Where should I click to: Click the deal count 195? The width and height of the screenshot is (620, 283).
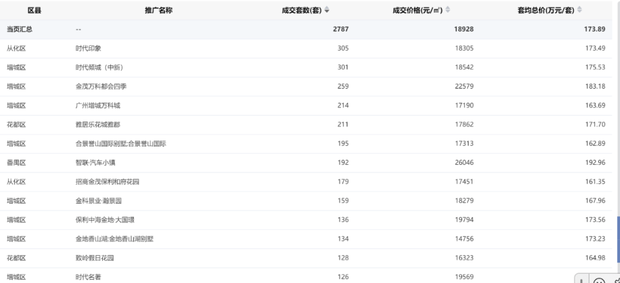343,144
